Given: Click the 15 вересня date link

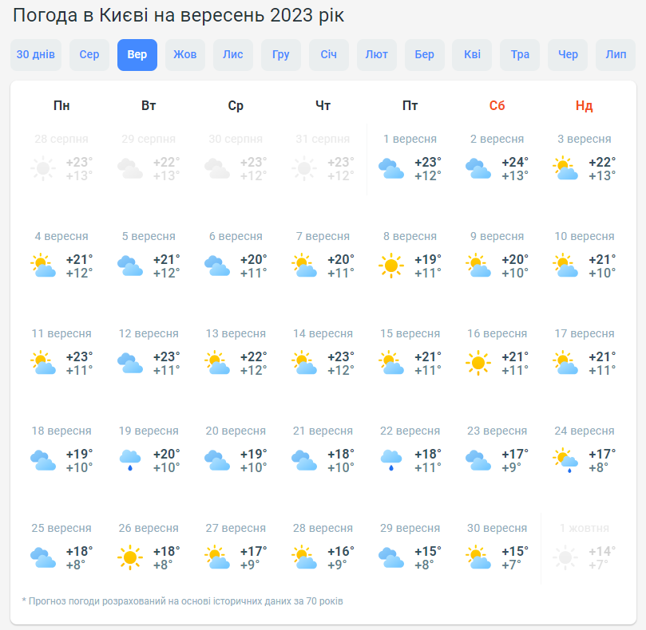Looking at the screenshot, I should (x=410, y=333).
